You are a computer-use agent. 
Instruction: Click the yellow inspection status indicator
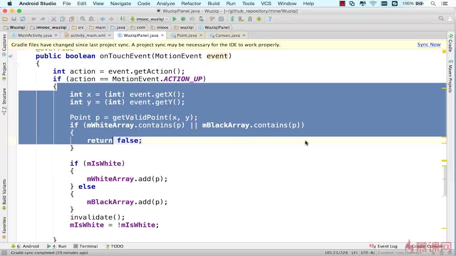click(x=444, y=52)
